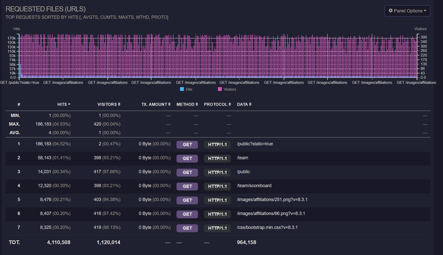Image resolution: width=443 pixels, height=255 pixels.
Task: Sort table by Visitors column header
Action: [x=107, y=104]
